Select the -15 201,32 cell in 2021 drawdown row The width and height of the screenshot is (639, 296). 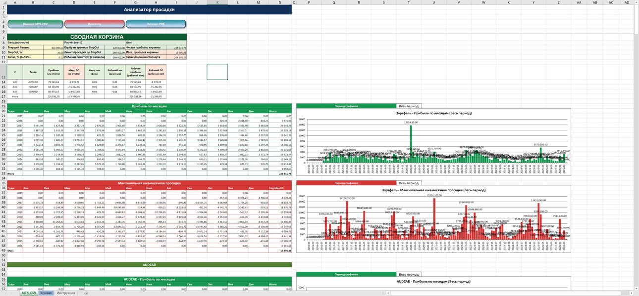(x=53, y=221)
